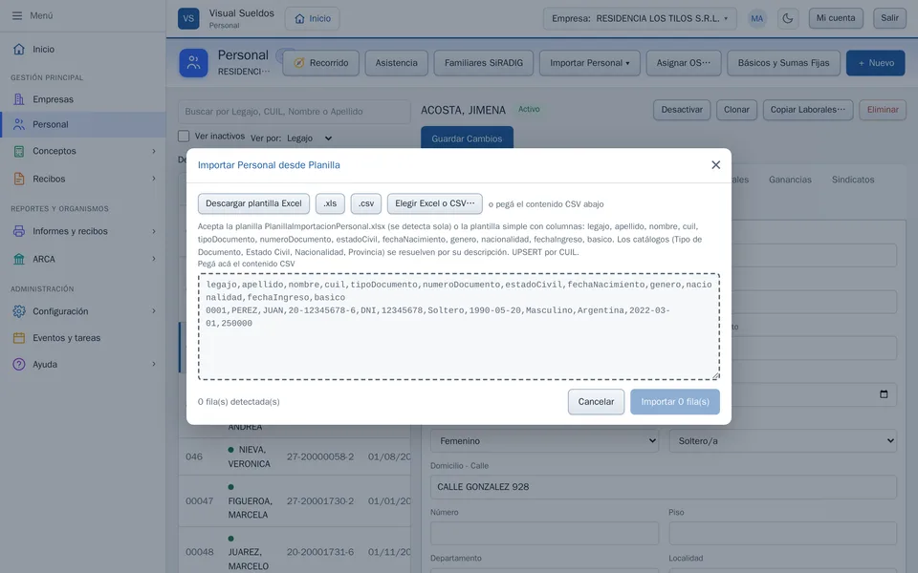Screen dimensions: 918x573
Task: Click the Recibos document icon
Action: point(19,179)
